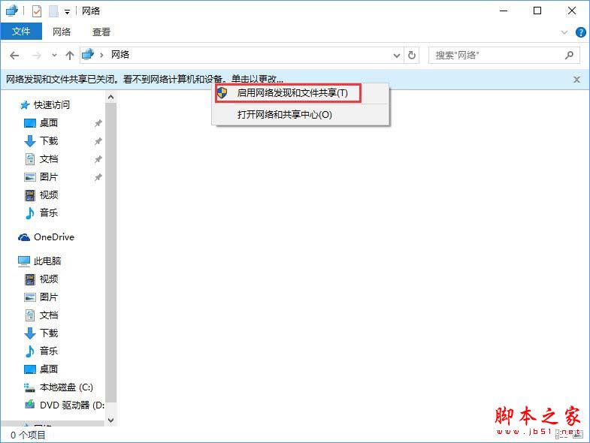The height and width of the screenshot is (443, 590).
Task: Click navigation pane scroll up arrow
Action: (x=111, y=97)
